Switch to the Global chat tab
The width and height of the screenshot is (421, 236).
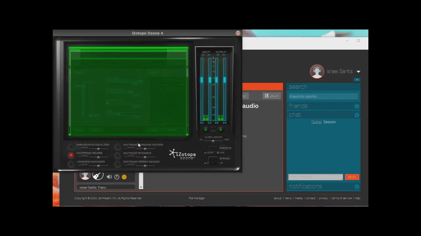[316, 122]
